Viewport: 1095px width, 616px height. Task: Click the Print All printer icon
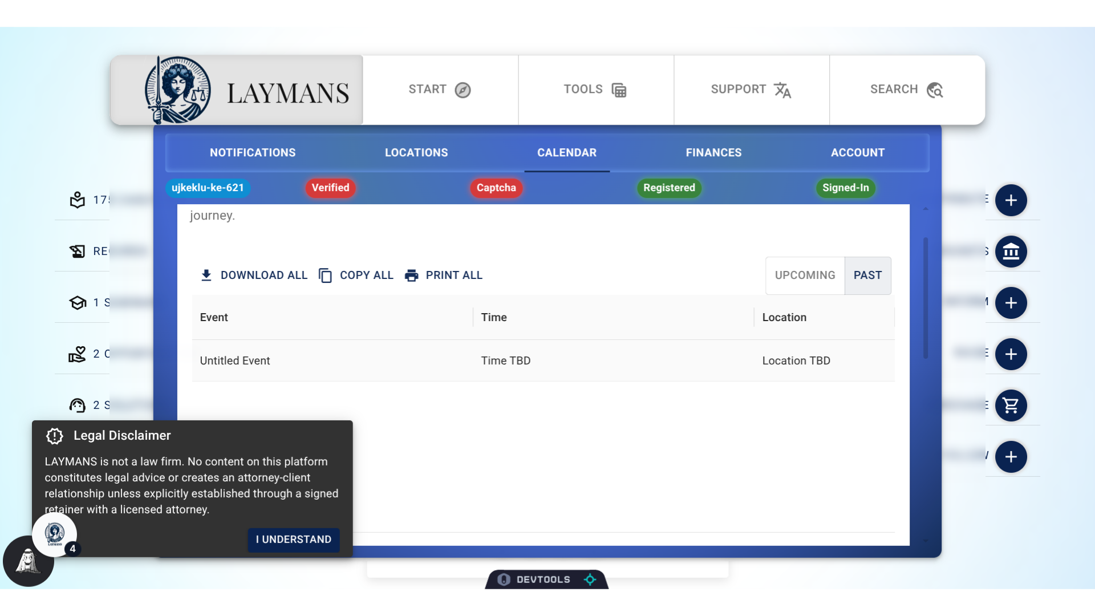tap(411, 275)
